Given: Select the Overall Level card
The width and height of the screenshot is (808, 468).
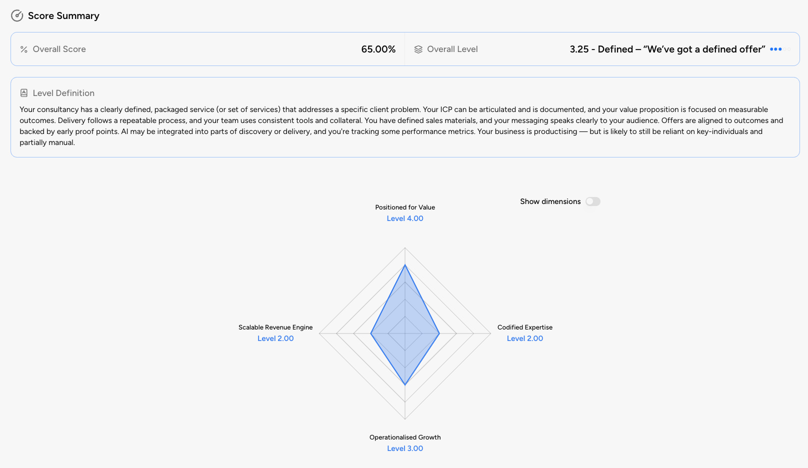Looking at the screenshot, I should click(x=600, y=49).
